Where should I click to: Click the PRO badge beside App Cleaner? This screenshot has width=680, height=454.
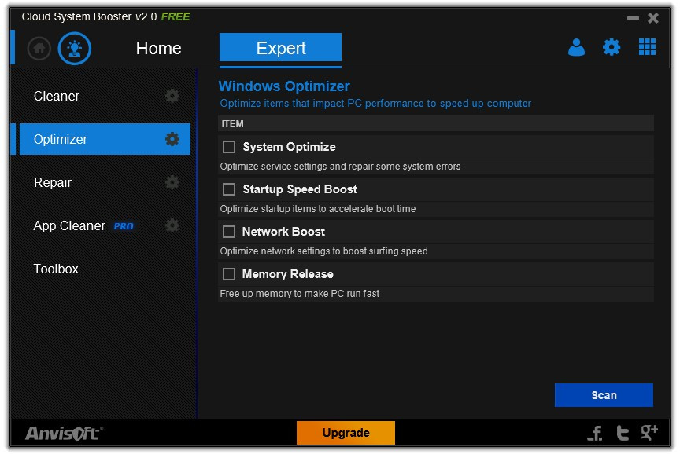[124, 226]
